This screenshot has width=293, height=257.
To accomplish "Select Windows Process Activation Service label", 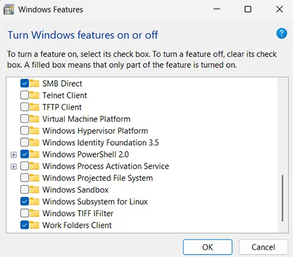I will coord(105,166).
